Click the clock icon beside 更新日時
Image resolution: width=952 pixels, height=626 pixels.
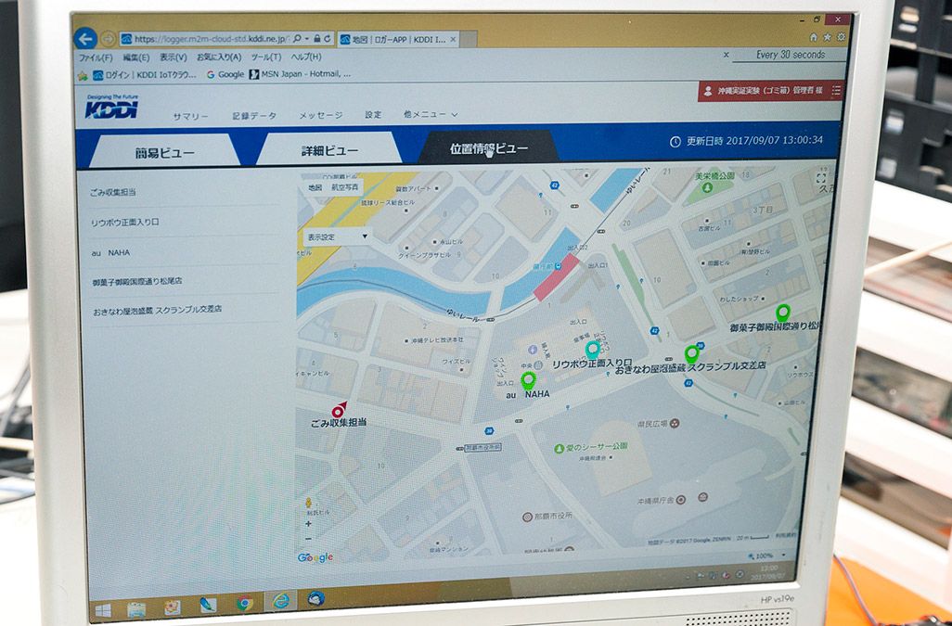tap(675, 141)
